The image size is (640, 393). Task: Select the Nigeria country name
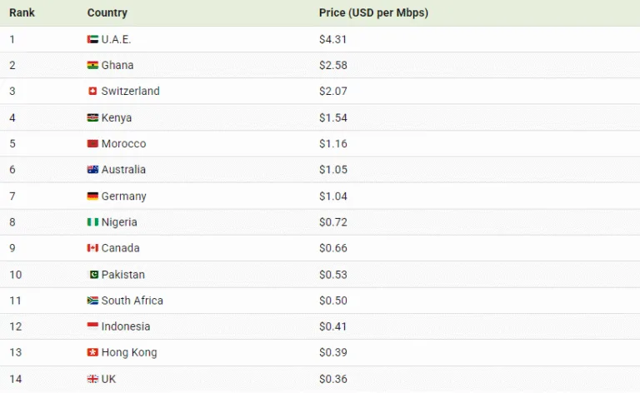click(119, 222)
